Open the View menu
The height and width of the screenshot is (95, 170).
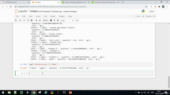[31, 16]
